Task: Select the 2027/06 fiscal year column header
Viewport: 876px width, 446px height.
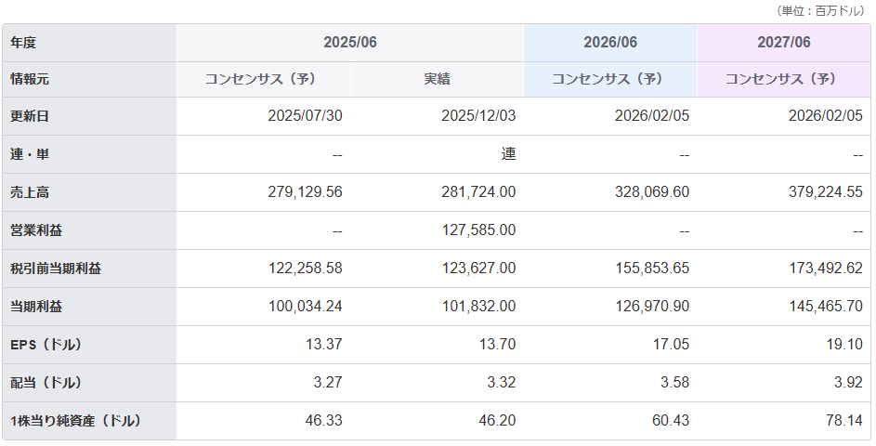Action: pos(783,43)
